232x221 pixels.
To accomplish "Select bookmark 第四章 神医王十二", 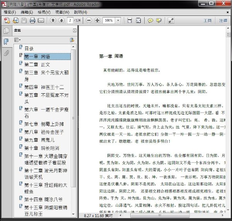I will [44, 87].
